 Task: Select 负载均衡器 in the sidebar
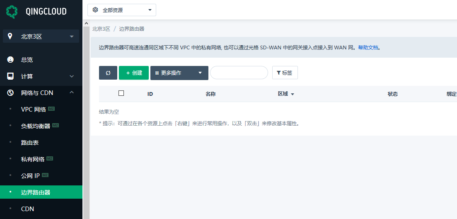pos(35,126)
